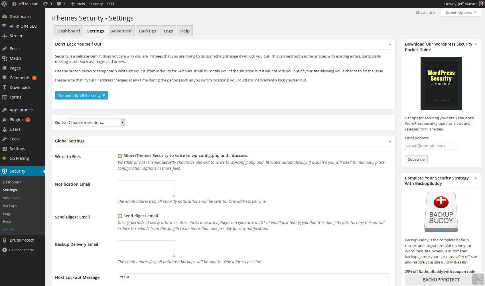This screenshot has width=485, height=286.
Task: Collapse the Global Settings panel
Action: point(390,141)
